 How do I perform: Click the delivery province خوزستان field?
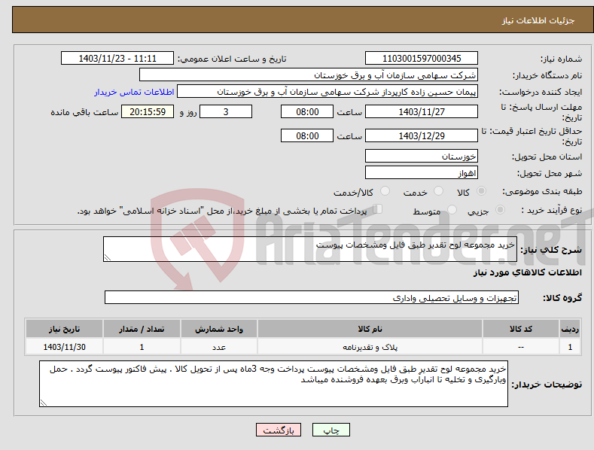pyautogui.click(x=422, y=156)
